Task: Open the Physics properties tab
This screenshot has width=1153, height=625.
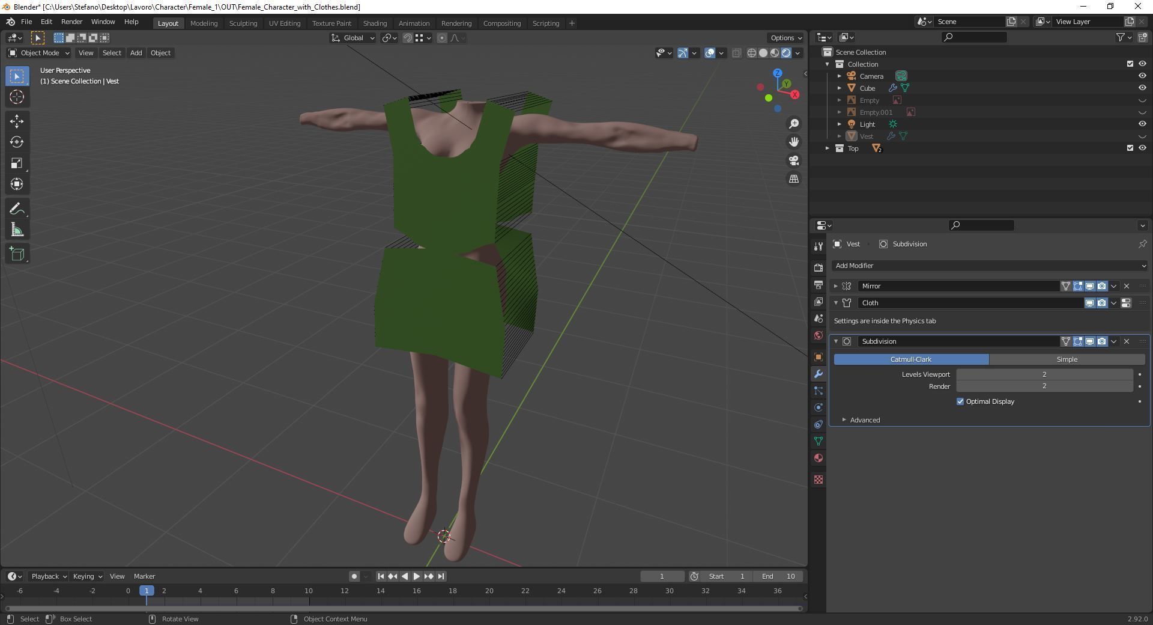Action: pyautogui.click(x=818, y=407)
